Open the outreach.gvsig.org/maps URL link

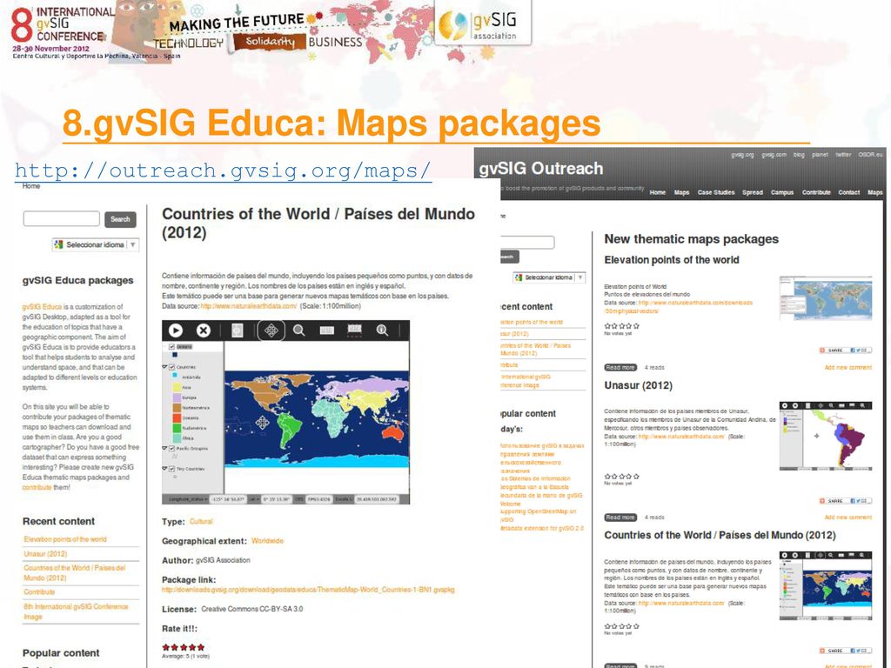pyautogui.click(x=223, y=170)
